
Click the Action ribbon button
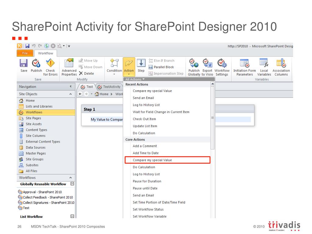[129, 67]
